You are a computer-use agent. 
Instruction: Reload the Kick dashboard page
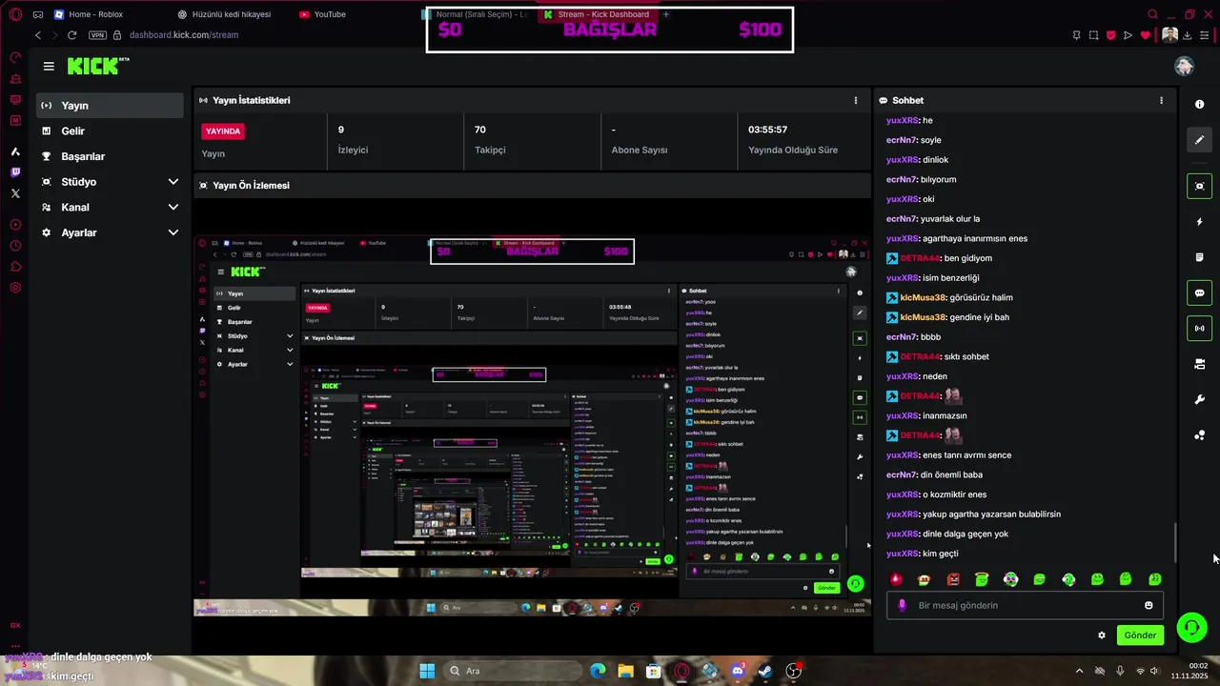71,35
